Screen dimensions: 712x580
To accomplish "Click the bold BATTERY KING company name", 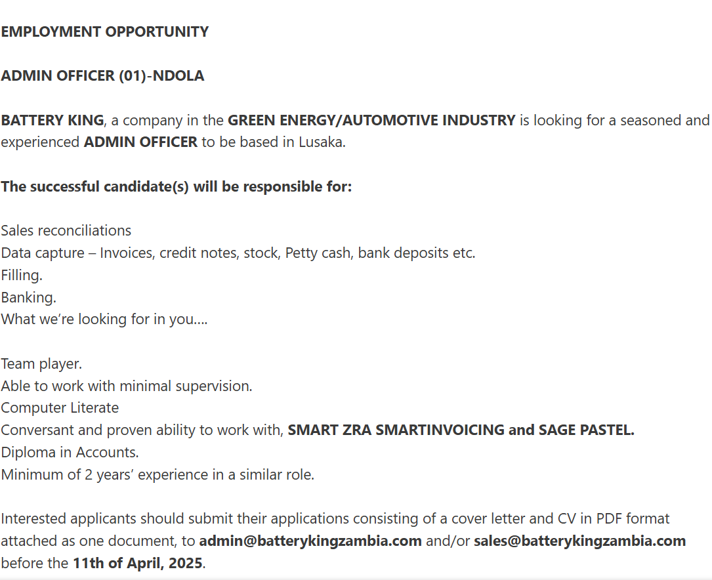I will 52,120.
